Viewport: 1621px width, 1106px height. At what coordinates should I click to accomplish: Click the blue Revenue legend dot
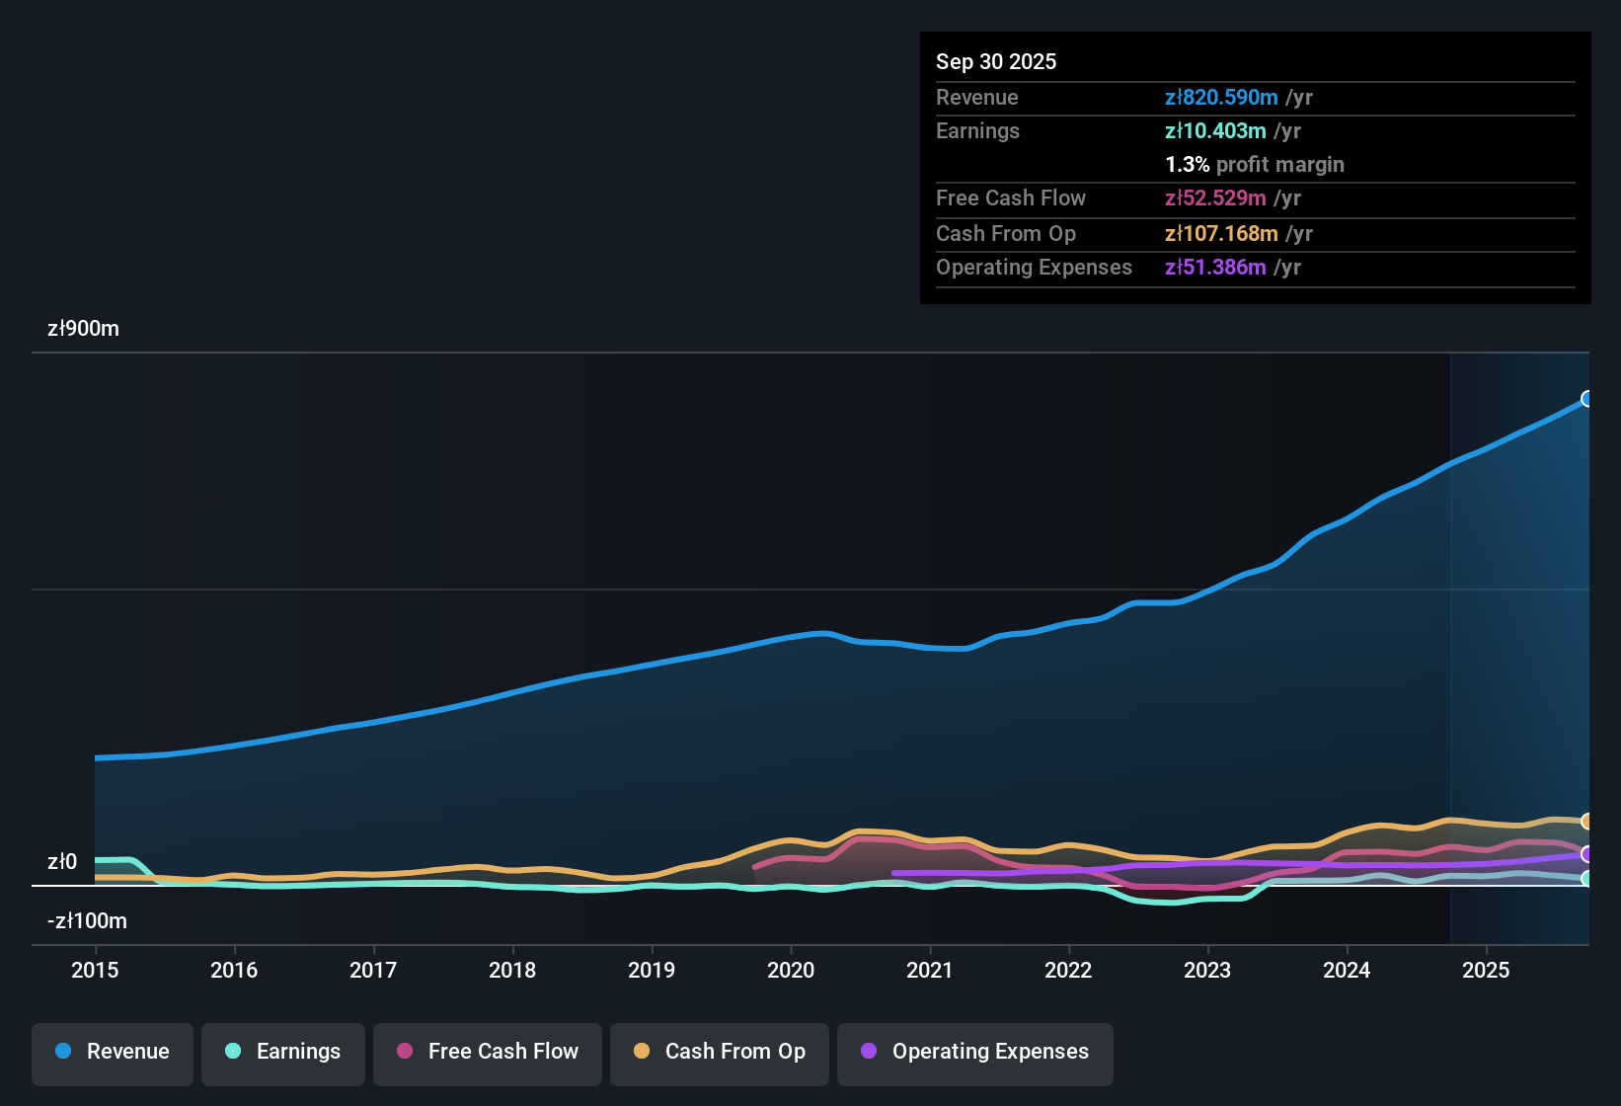click(62, 1052)
